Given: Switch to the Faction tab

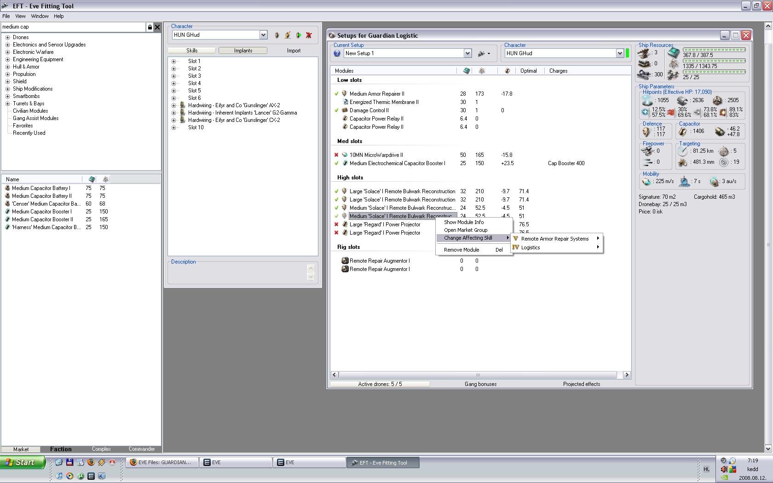Looking at the screenshot, I should pyautogui.click(x=61, y=449).
